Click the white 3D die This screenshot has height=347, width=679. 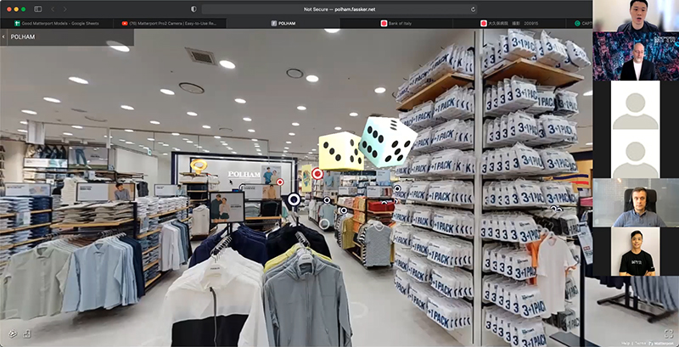click(x=387, y=142)
